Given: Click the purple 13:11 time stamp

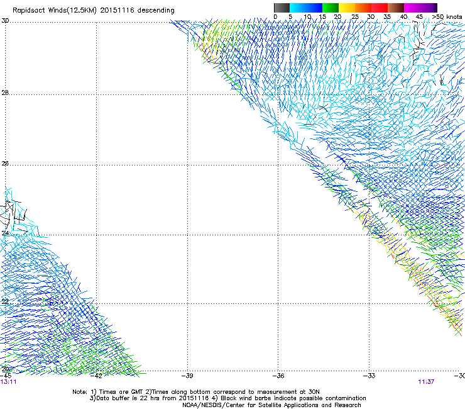Looking at the screenshot, I should point(8,382).
